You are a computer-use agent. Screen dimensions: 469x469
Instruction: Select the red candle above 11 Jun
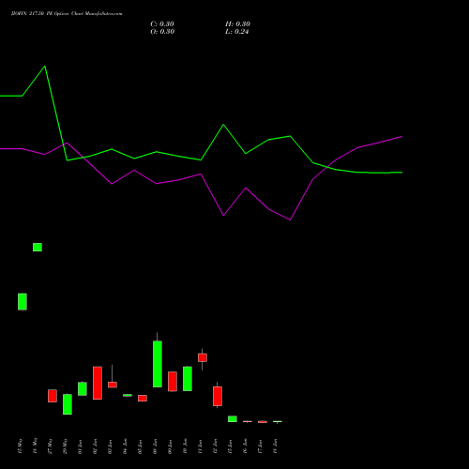tap(203, 357)
